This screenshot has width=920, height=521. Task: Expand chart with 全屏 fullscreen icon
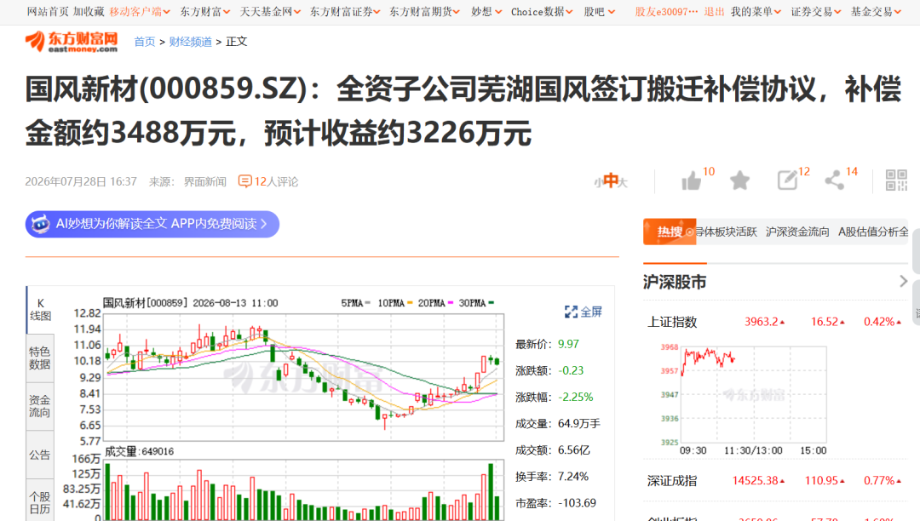click(584, 312)
